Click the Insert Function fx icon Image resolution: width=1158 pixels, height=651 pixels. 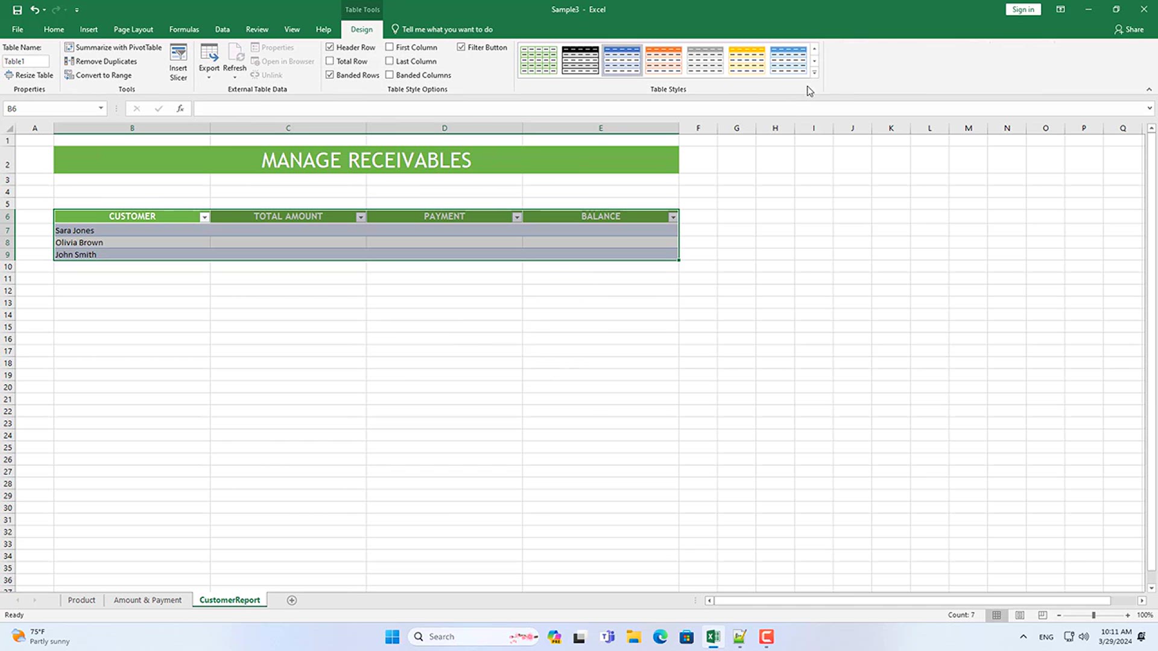pyautogui.click(x=180, y=108)
